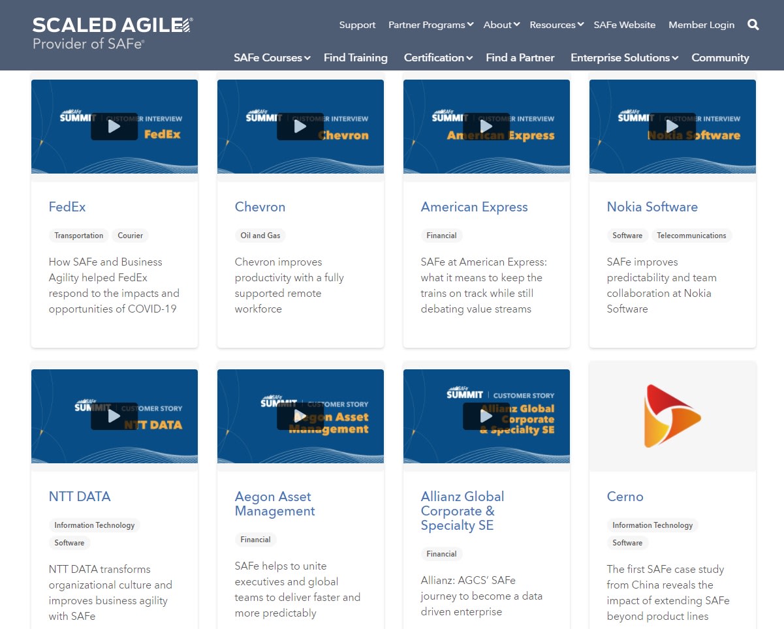Click the Cerno logo image
Image resolution: width=784 pixels, height=629 pixels.
coord(672,416)
